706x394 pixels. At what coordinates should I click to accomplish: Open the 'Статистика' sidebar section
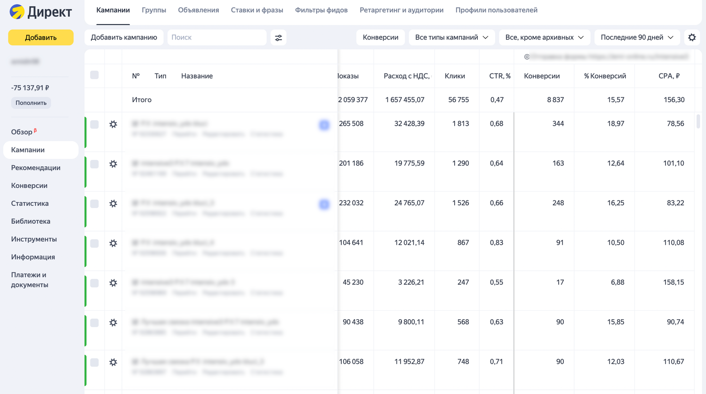(x=30, y=203)
